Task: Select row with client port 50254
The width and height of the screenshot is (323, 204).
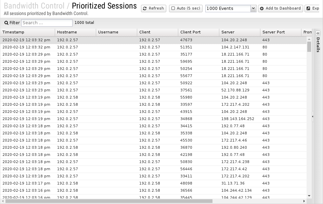Action: tap(154, 69)
